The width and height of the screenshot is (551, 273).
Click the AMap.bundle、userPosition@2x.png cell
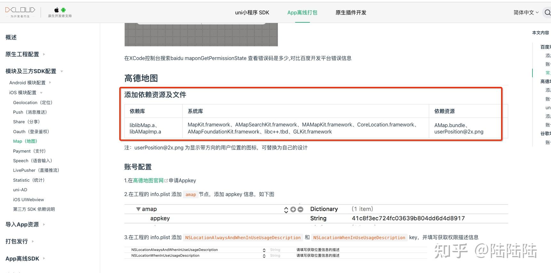468,128
